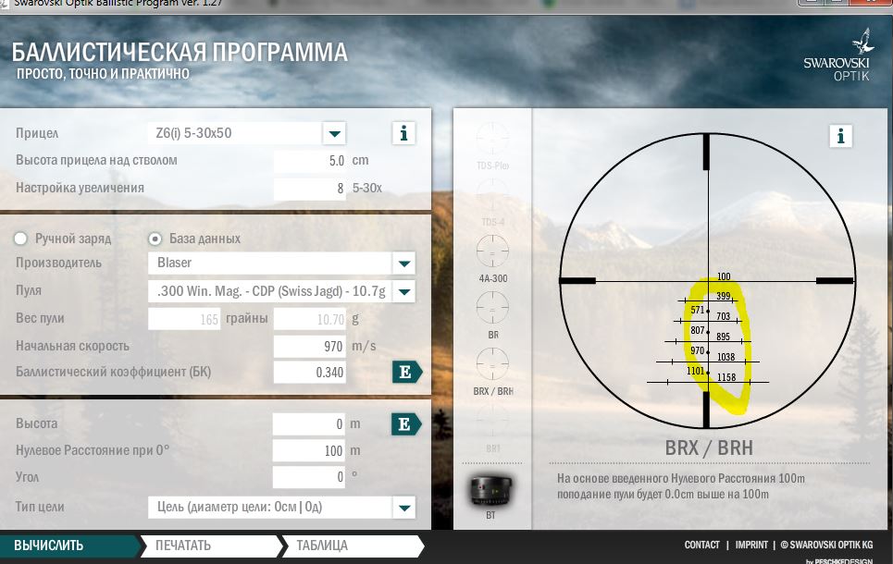The width and height of the screenshot is (893, 564).
Task: Click E button beside ballistic coefficient
Action: [405, 373]
